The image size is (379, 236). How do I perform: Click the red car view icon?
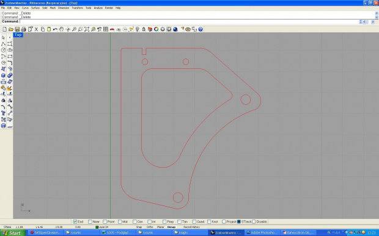(112, 29)
